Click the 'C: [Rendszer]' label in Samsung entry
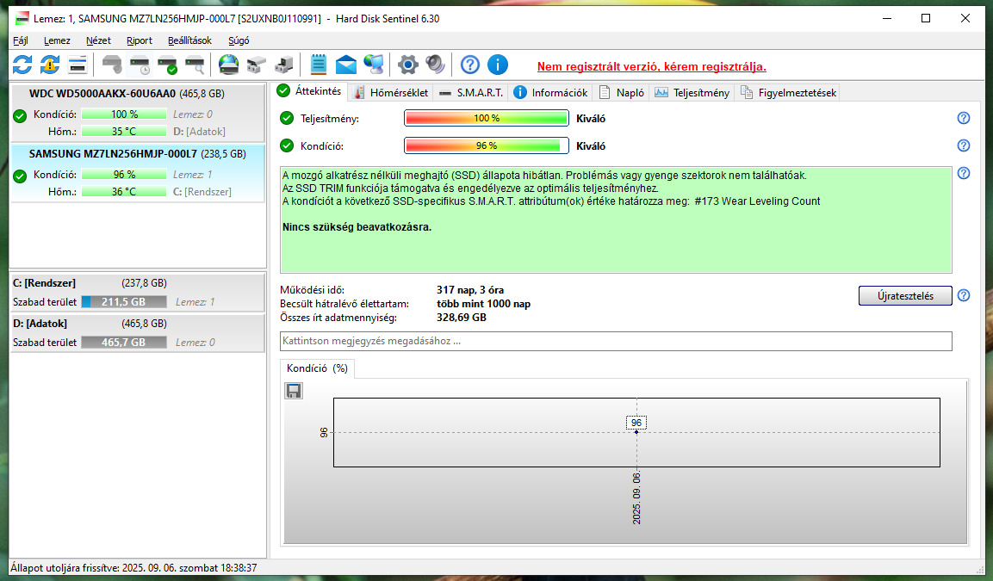 pos(202,192)
